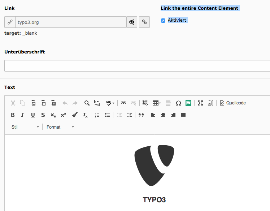
Task: Insert a bulleted list
Action: point(107,115)
